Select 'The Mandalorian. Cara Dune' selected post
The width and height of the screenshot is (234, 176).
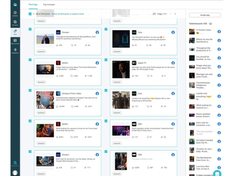205,159
